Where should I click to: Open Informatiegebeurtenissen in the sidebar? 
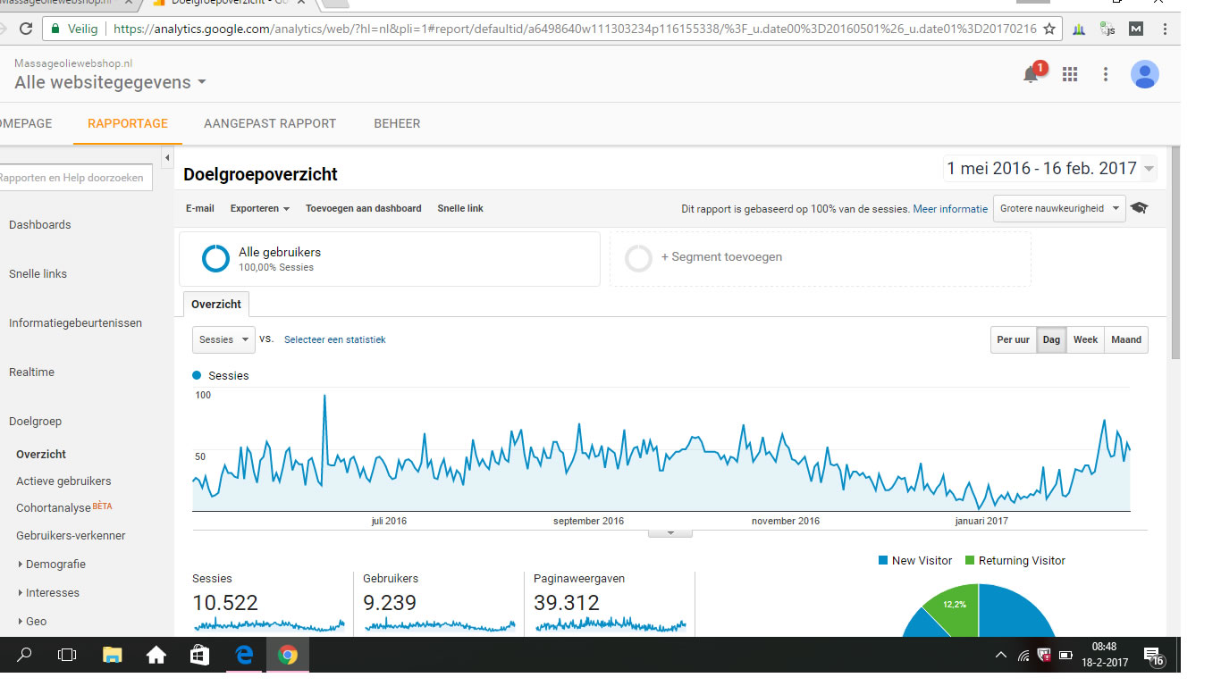75,323
